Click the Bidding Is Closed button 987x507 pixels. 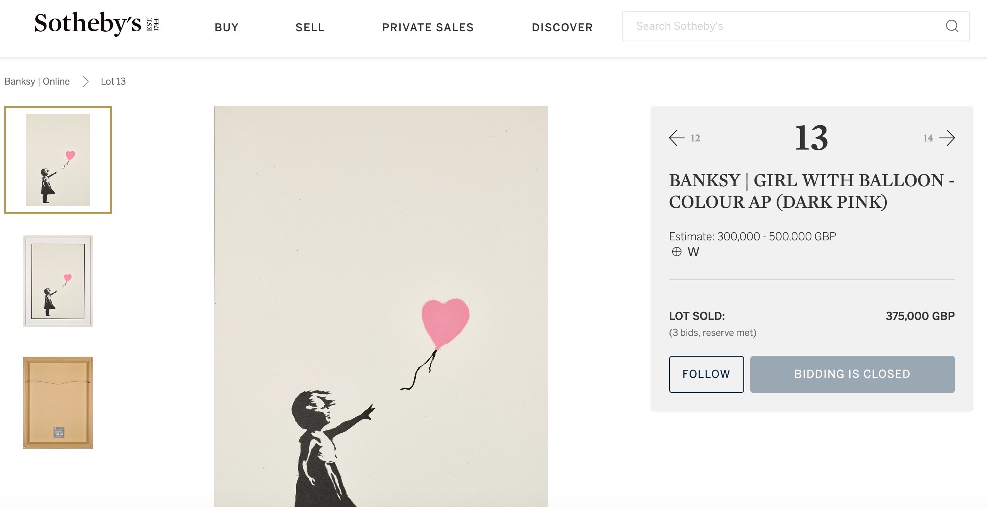pos(852,374)
